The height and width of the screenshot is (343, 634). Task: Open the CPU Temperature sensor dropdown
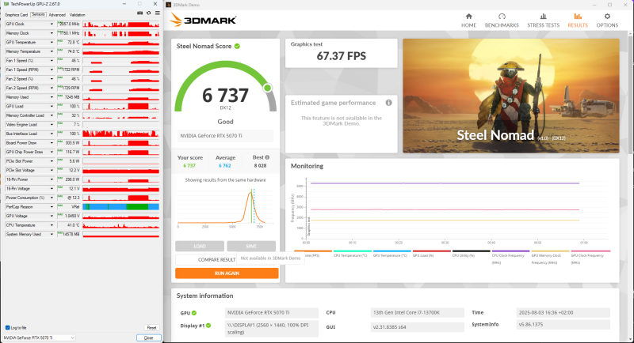[x=52, y=225]
